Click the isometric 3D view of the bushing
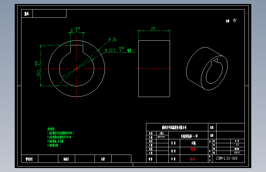 [207, 69]
